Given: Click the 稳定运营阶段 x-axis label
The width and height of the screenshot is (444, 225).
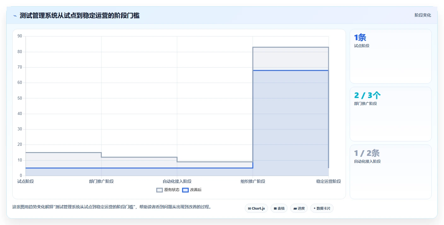Looking at the screenshot, I should (329, 181).
